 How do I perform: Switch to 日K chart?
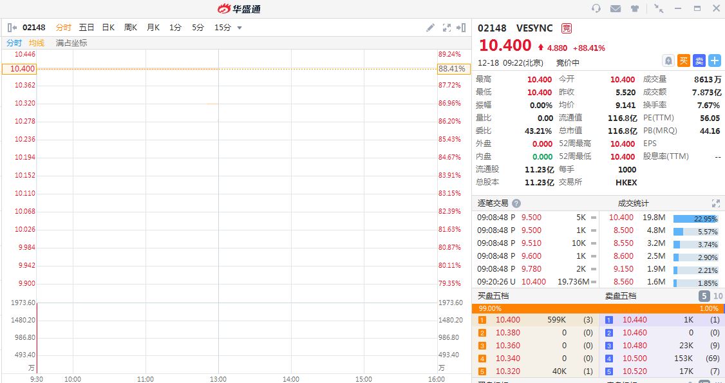click(108, 28)
